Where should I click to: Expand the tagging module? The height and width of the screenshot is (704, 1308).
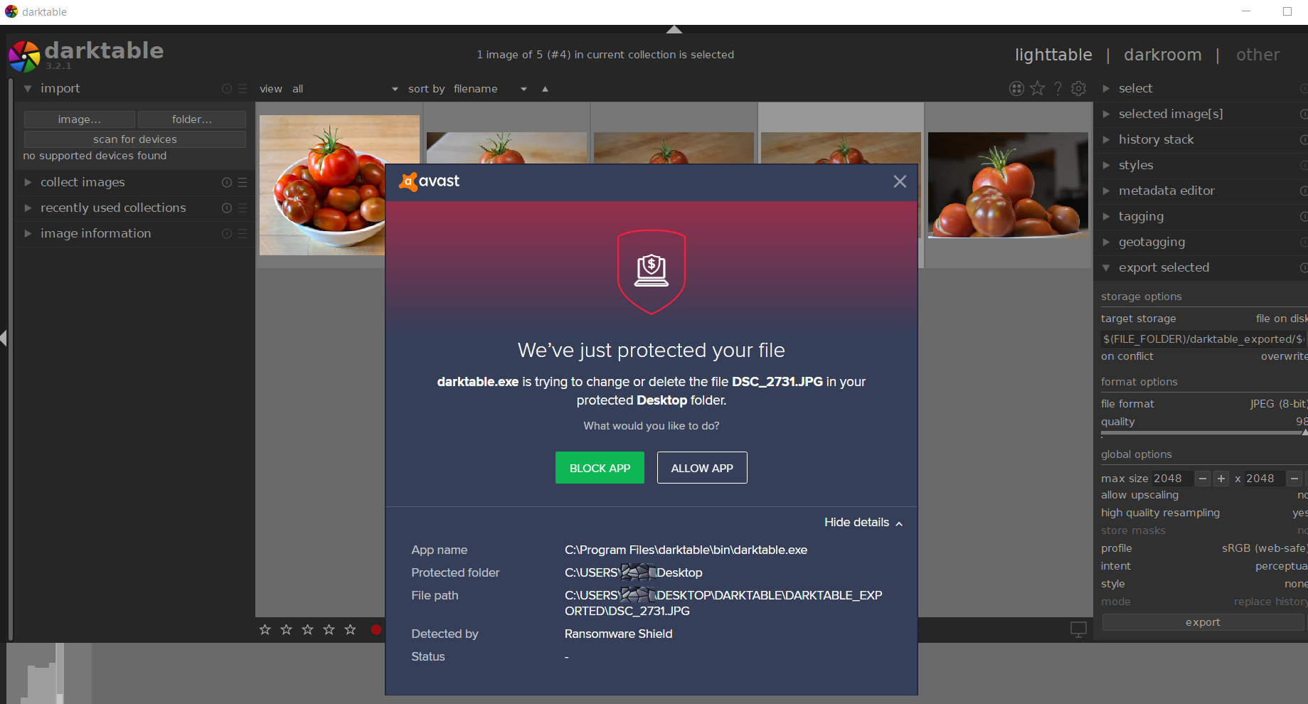pos(1106,217)
